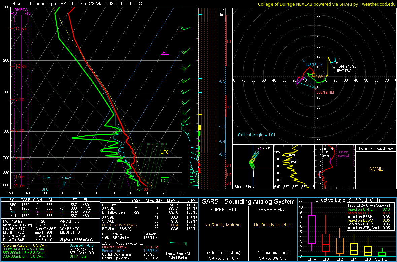Click 'Effective Layer STP (with CIN)' heading

point(347,200)
